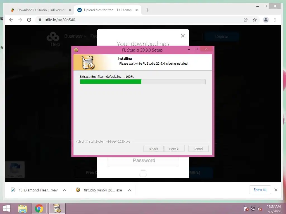Image resolution: width=286 pixels, height=214 pixels.
Task: Click the network tray icon
Action: tap(253, 209)
